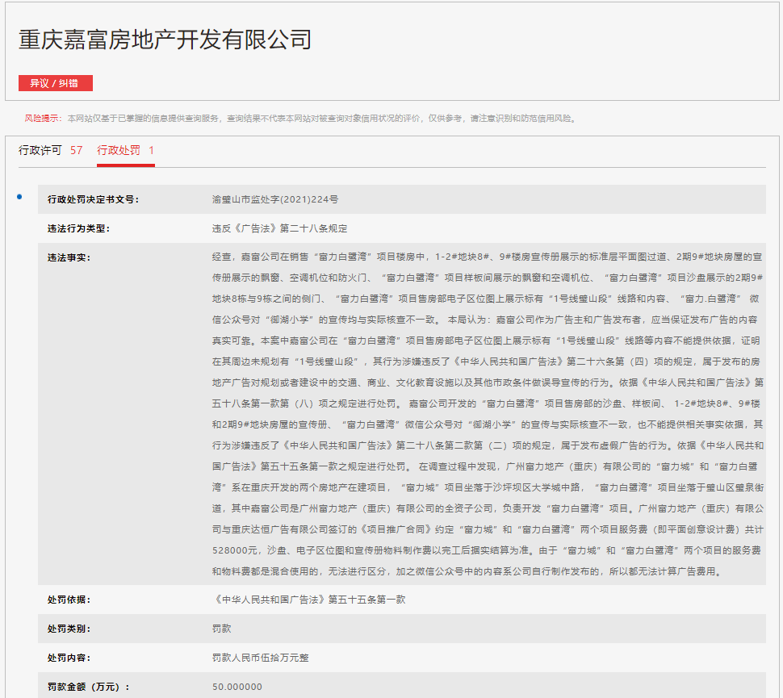
Task: Click the 风险提示 red label
Action: pos(43,119)
